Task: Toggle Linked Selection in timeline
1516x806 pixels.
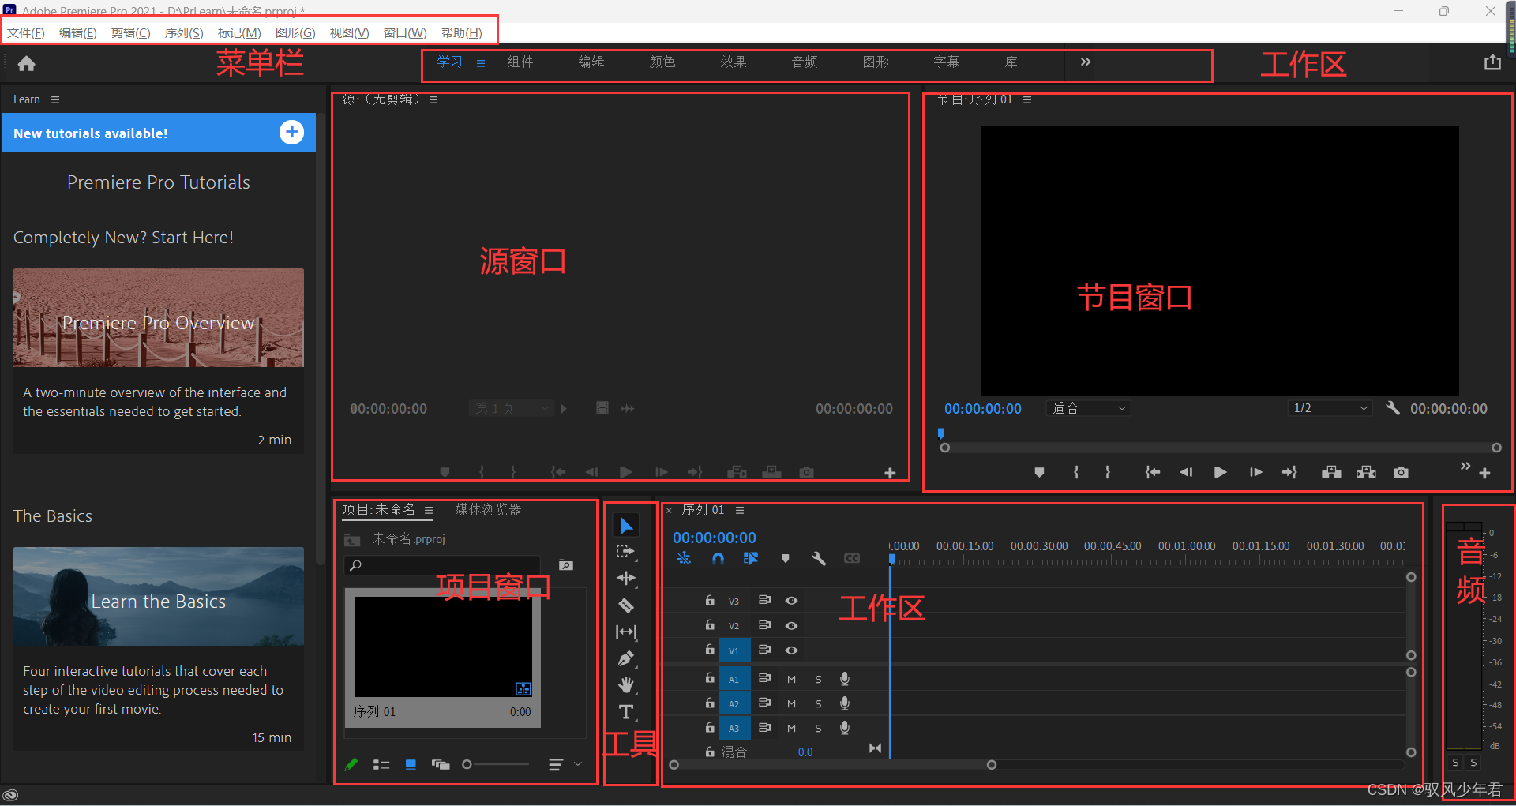Action: coord(751,558)
